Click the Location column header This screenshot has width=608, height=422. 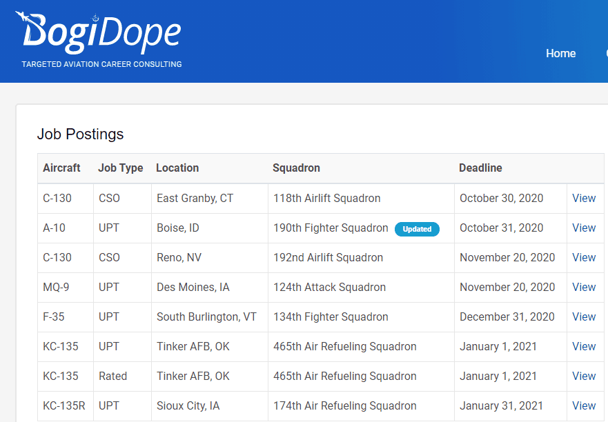[177, 168]
